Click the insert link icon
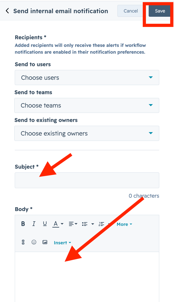The height and width of the screenshot is (302, 174). [23, 242]
